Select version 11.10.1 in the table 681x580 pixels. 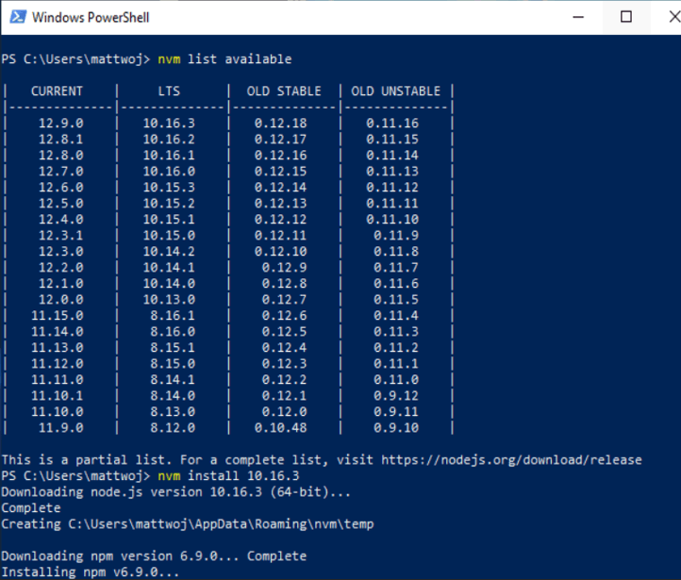pyautogui.click(x=58, y=396)
